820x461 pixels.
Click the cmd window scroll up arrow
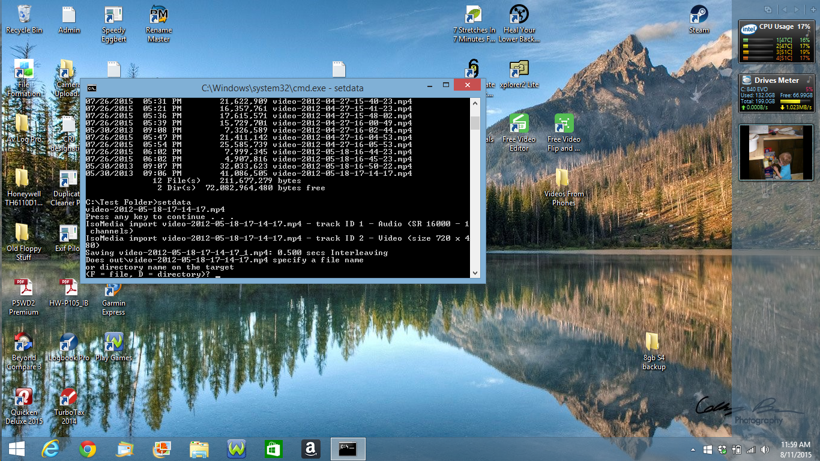tap(475, 104)
